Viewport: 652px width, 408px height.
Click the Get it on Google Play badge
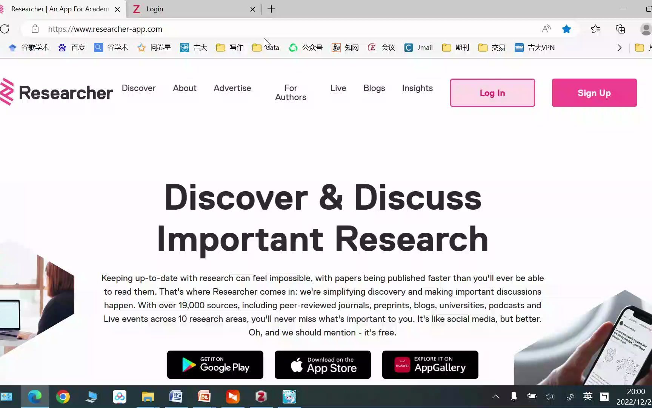click(x=215, y=365)
